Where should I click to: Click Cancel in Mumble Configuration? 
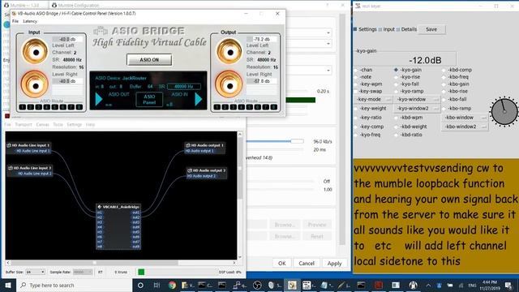click(x=307, y=263)
